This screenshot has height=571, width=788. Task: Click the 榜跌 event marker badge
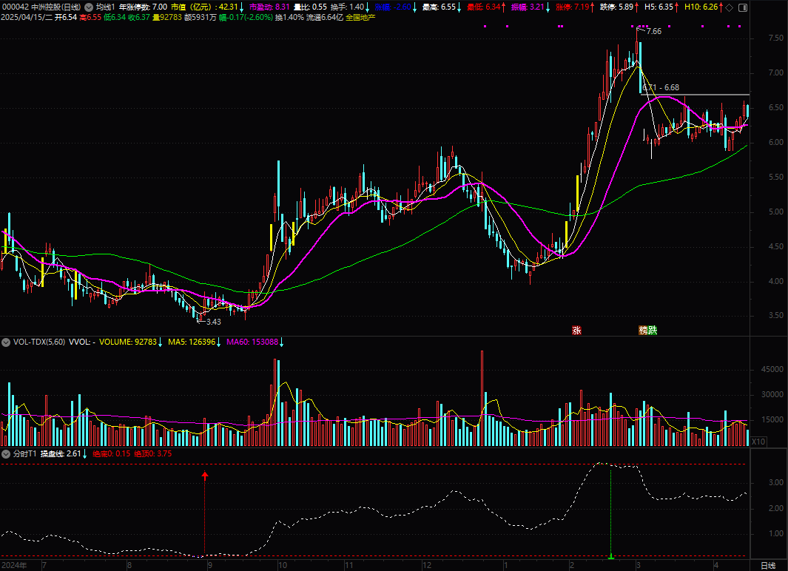(648, 330)
